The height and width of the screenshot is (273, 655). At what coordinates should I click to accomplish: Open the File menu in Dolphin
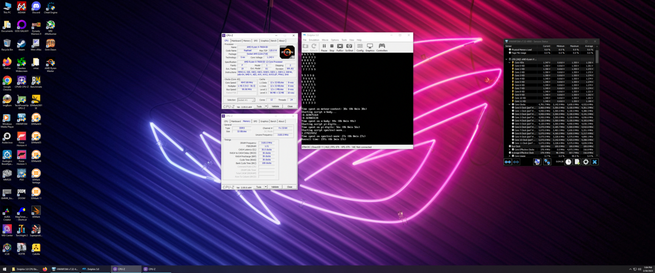coord(304,40)
